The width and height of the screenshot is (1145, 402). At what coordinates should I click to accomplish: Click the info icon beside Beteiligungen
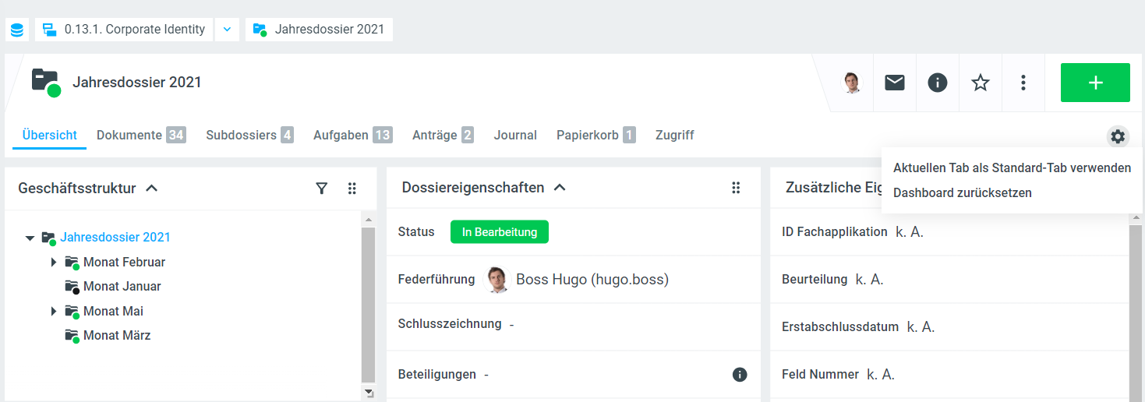click(x=740, y=375)
